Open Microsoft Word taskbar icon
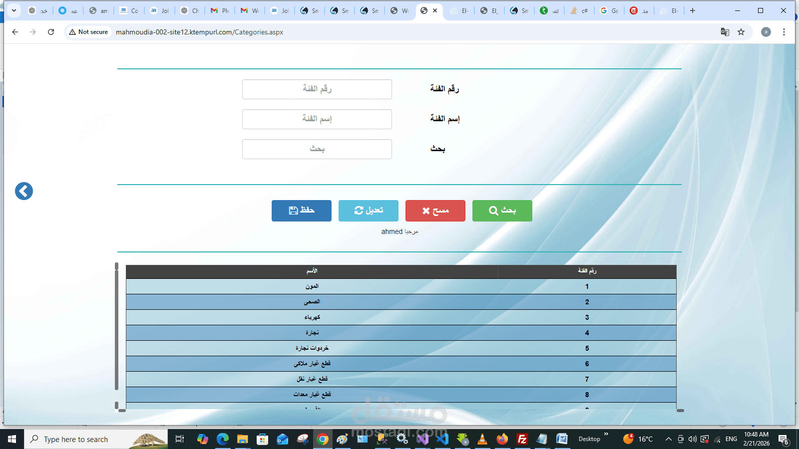This screenshot has width=799, height=449. coord(562,439)
